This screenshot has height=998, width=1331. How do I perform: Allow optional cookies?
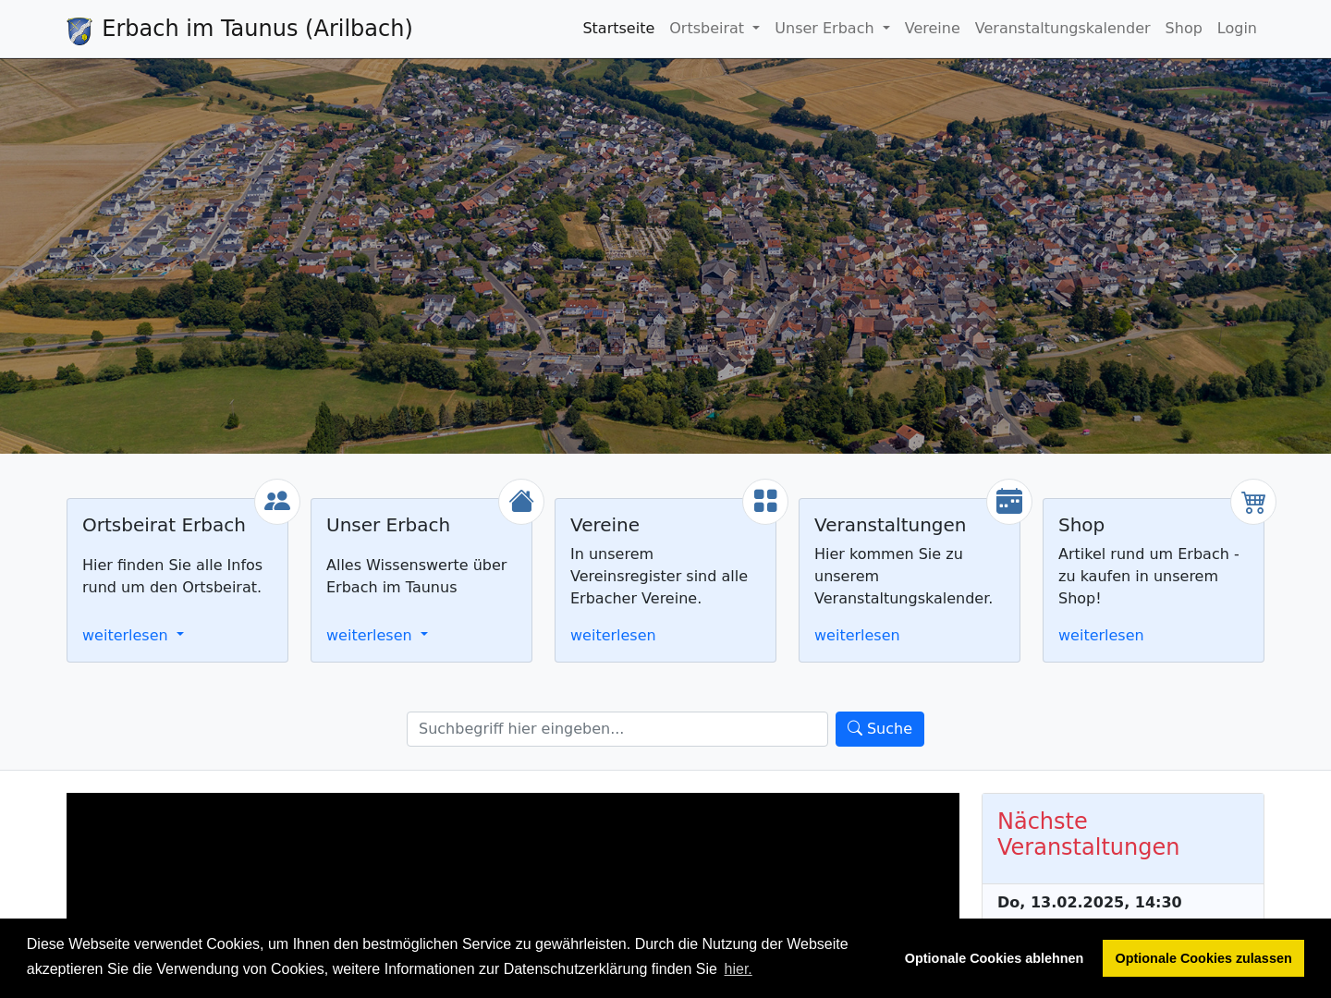pos(1203,958)
